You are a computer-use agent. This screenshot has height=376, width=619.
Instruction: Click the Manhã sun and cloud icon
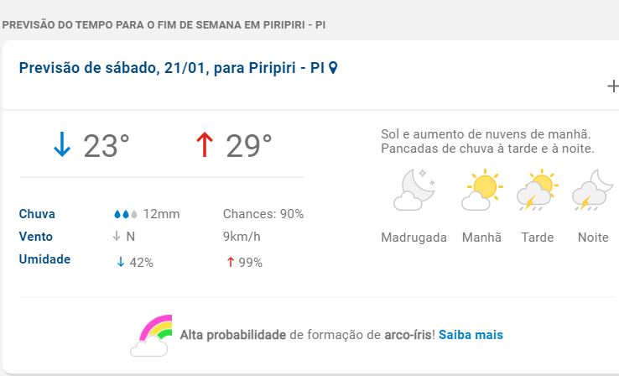481,191
